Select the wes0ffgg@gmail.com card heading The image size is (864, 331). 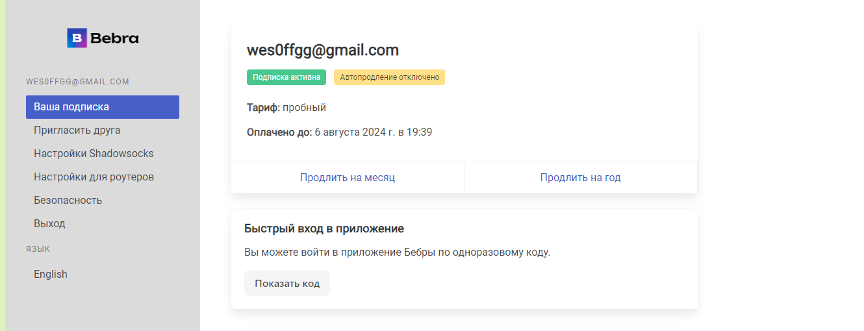323,50
